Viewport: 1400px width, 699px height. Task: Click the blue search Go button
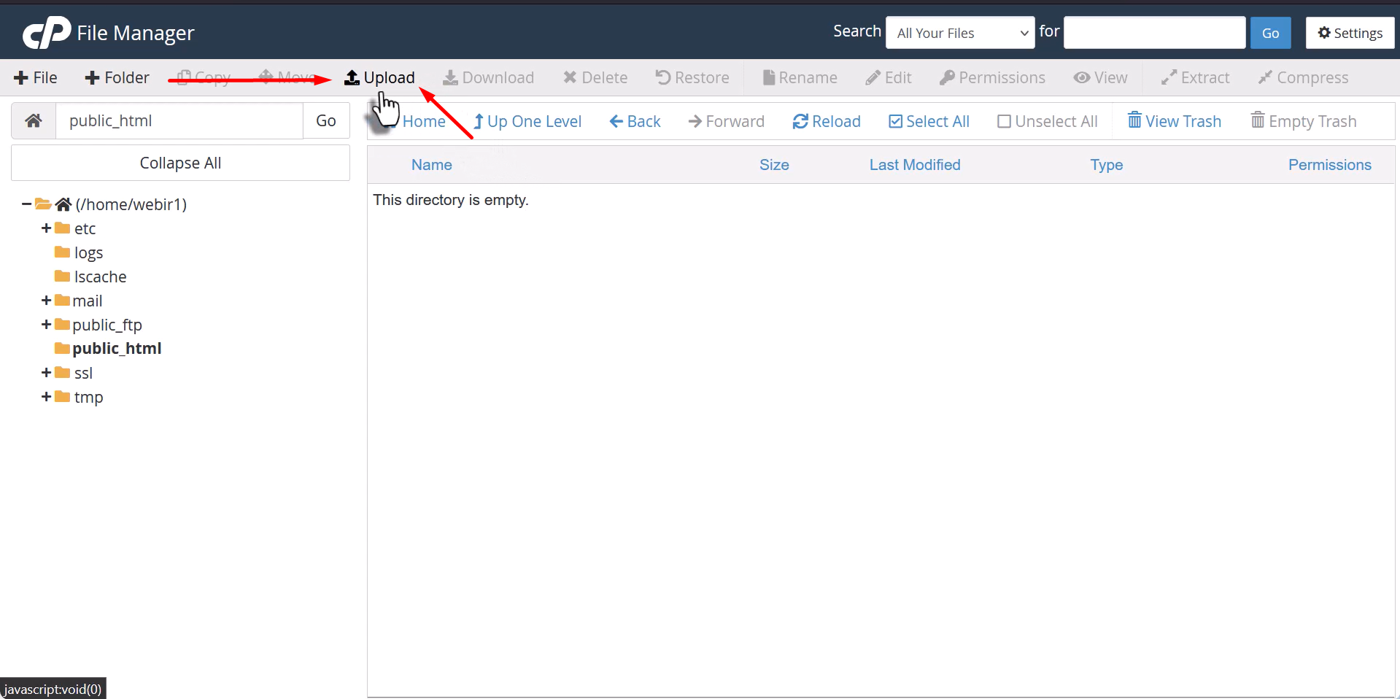click(x=1270, y=33)
